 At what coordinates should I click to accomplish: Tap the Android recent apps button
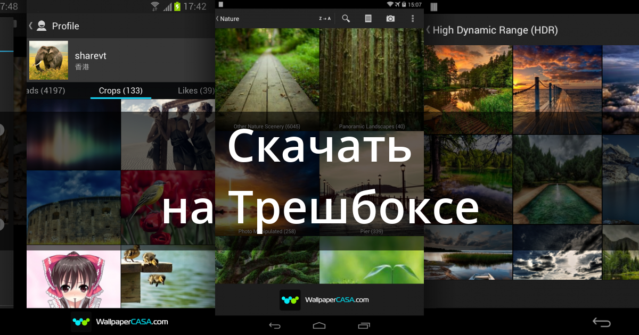[364, 325]
